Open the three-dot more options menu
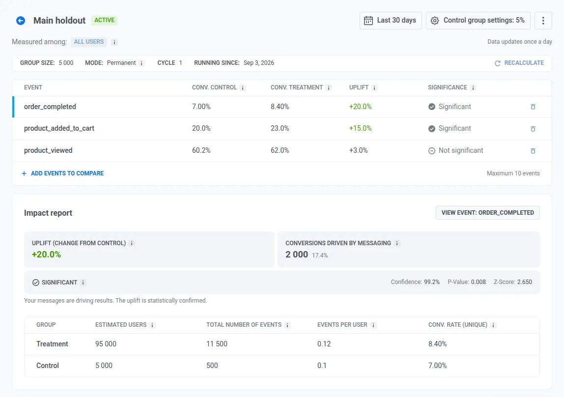Image resolution: width=564 pixels, height=397 pixels. coord(543,21)
